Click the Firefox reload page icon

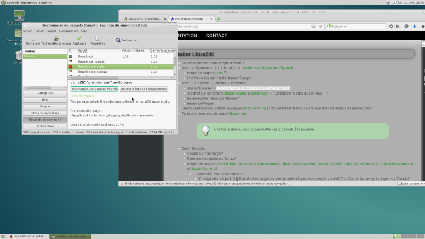point(320,26)
